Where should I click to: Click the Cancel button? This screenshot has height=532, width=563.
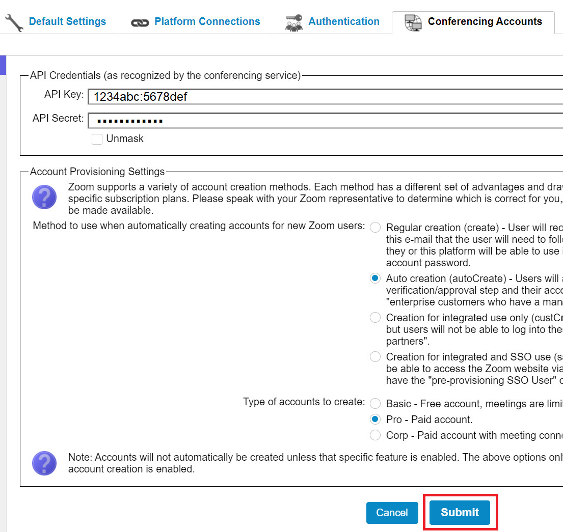pyautogui.click(x=392, y=513)
